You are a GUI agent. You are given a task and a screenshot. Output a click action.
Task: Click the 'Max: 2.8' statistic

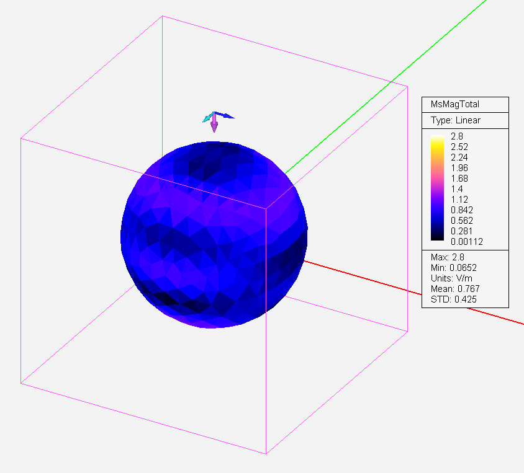pyautogui.click(x=448, y=257)
